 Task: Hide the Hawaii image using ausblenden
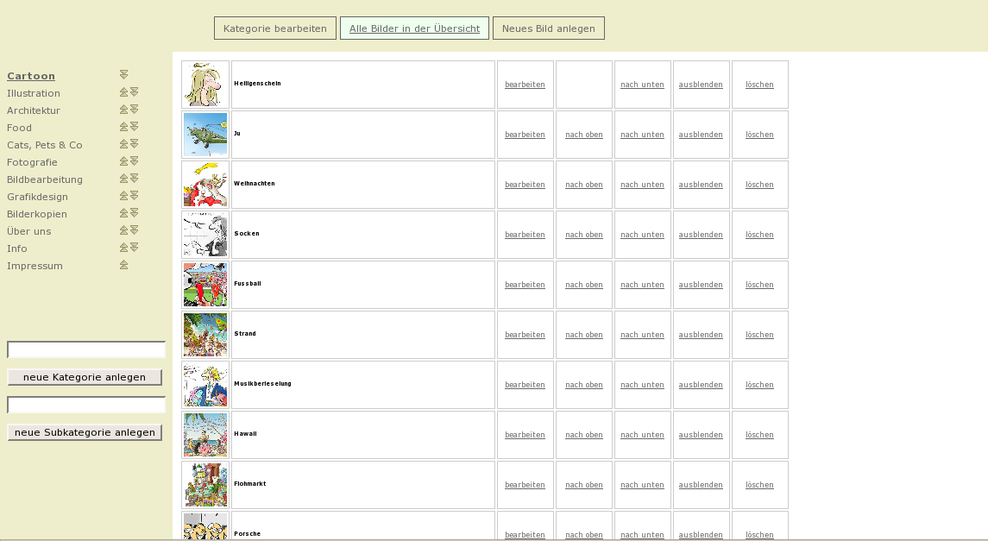tap(701, 435)
